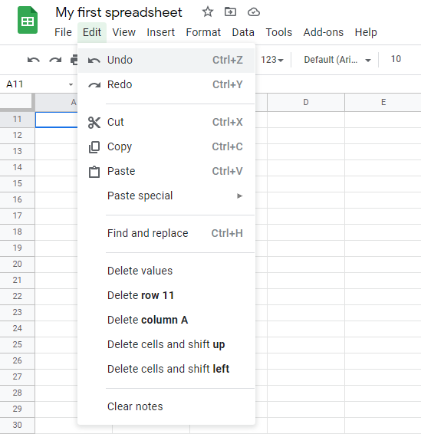Click the cloud save status icon
The image size is (421, 434).
pos(254,12)
